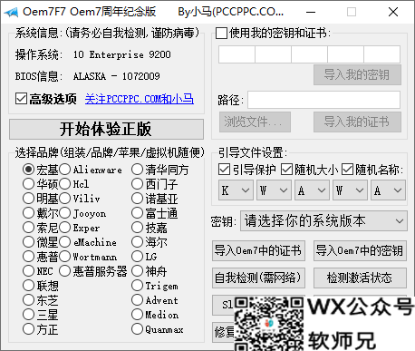This screenshot has height=351, width=415.
Task: Click the 浏览文件 button
Action: tap(255, 122)
